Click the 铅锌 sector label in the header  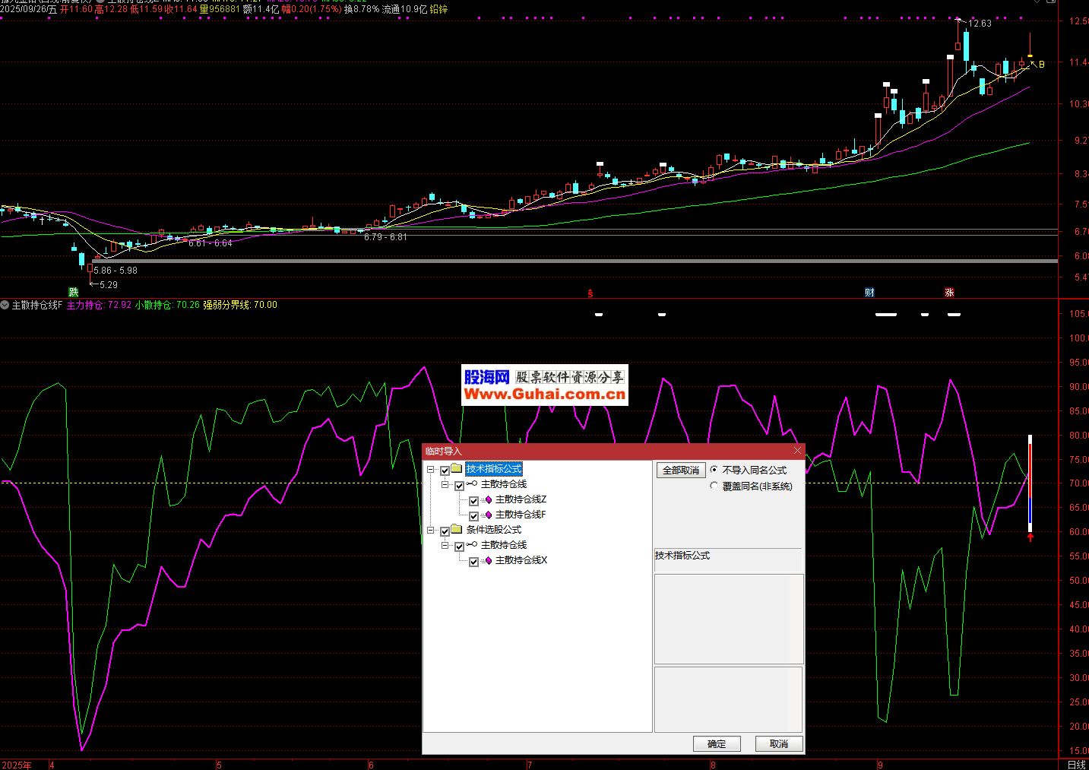tap(438, 9)
